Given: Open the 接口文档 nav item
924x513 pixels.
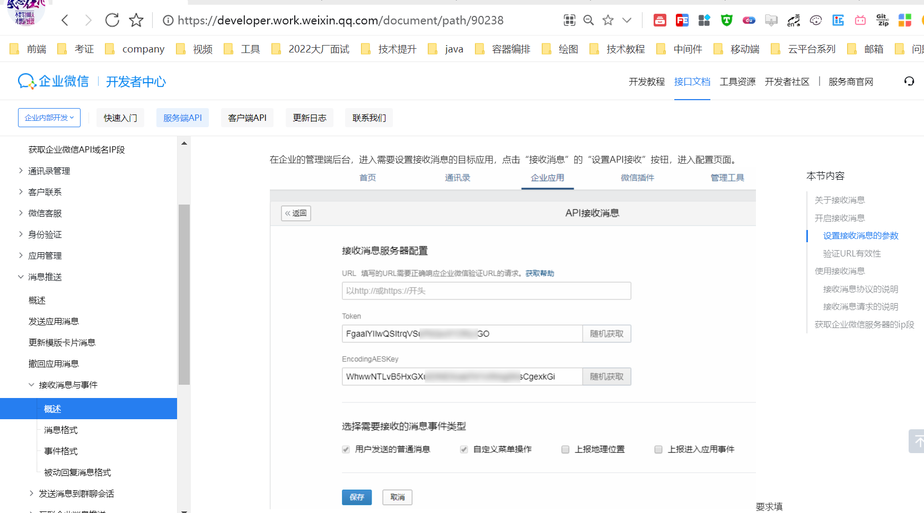Looking at the screenshot, I should 692,82.
